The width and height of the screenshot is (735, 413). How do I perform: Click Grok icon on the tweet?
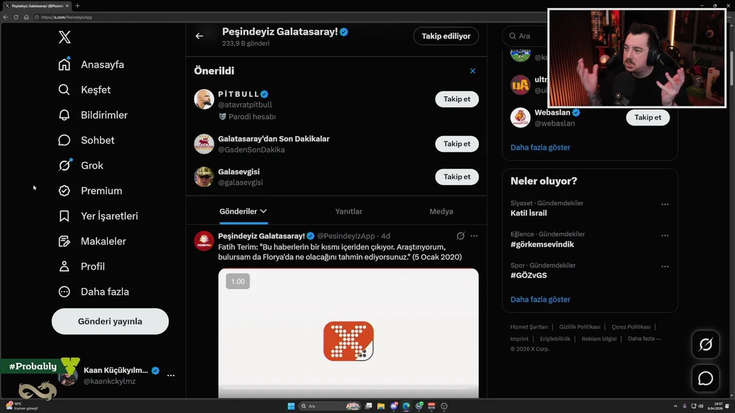[x=461, y=236]
